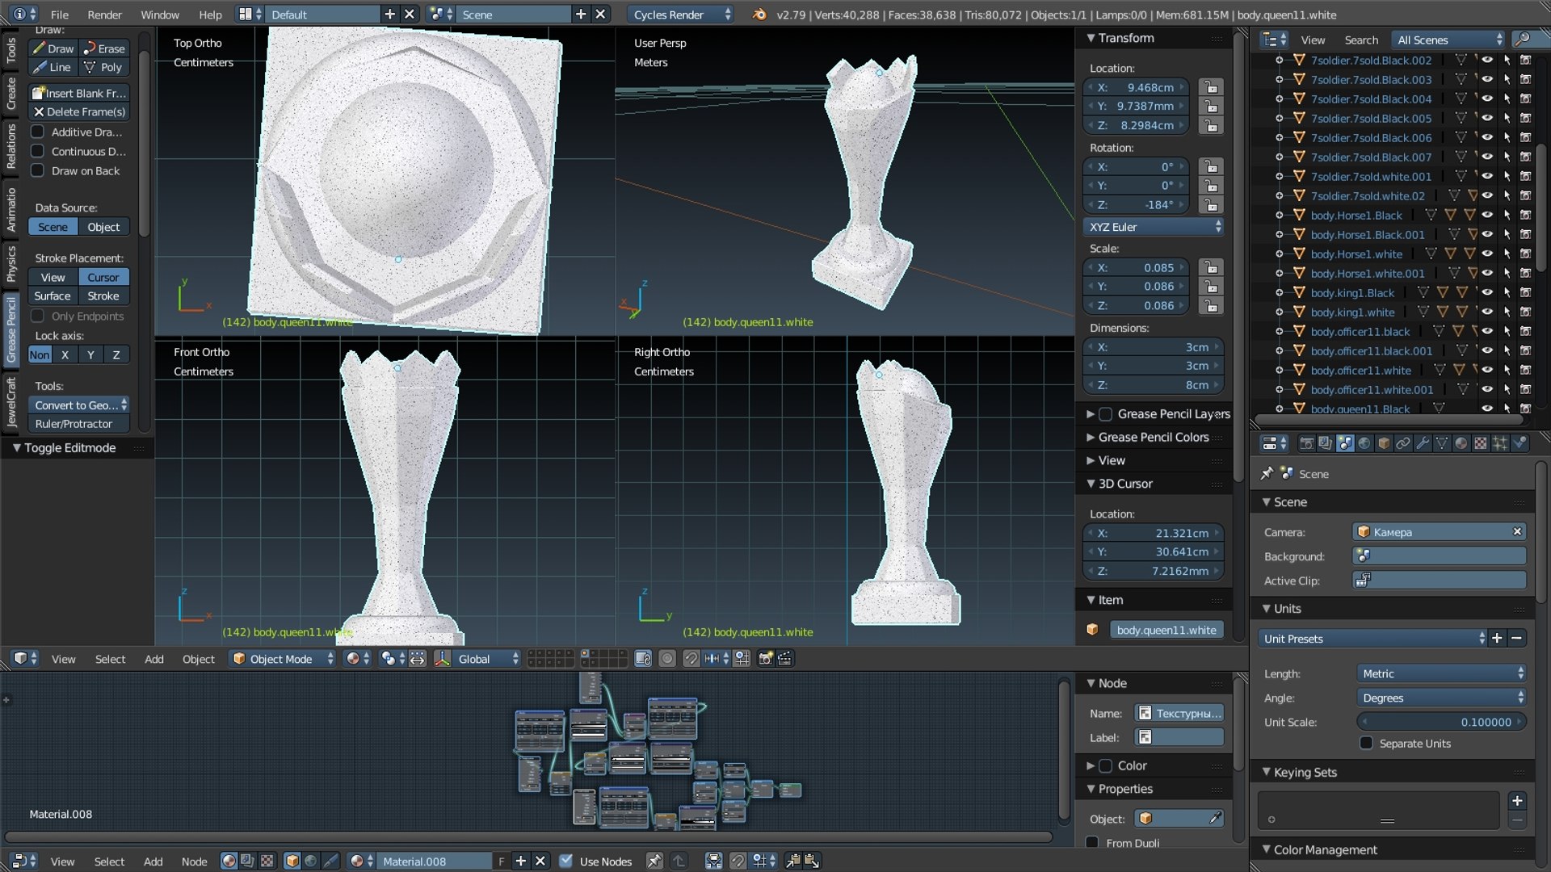Screen dimensions: 1551x872
Task: Open the Constraints properties tab (chain icon)
Action: (x=1403, y=443)
